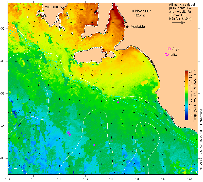The width and height of the screenshot is (203, 182).
Task: Click the '(0.1m contours)' legend line
Action: click(180, 8)
